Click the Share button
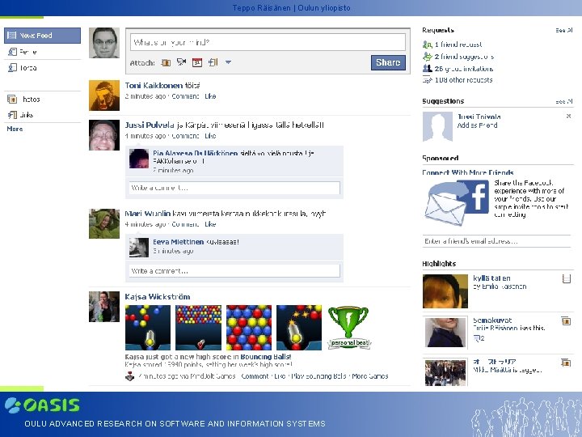This screenshot has height=437, width=582. click(x=388, y=62)
